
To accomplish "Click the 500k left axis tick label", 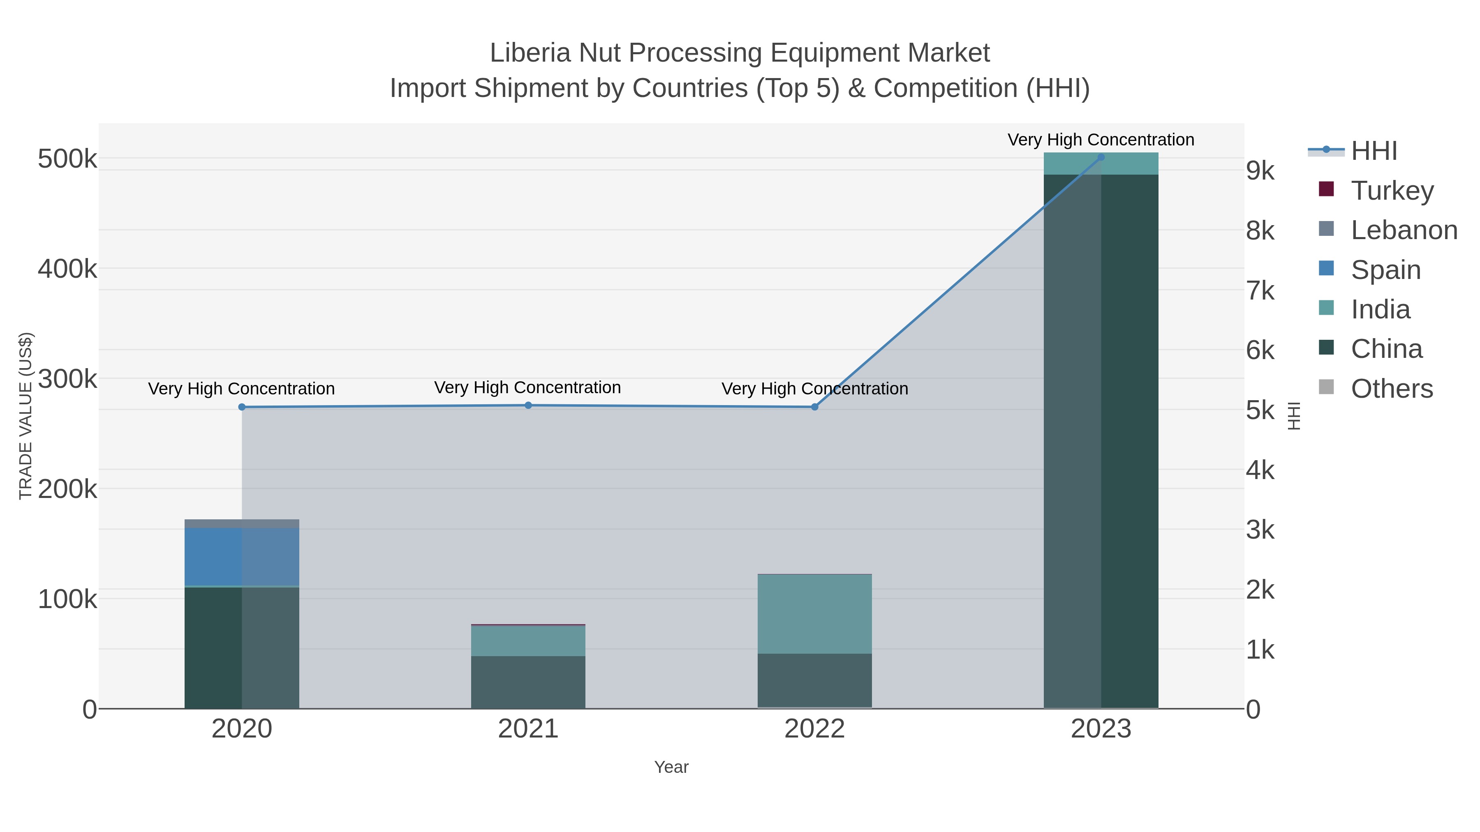I will pyautogui.click(x=67, y=159).
